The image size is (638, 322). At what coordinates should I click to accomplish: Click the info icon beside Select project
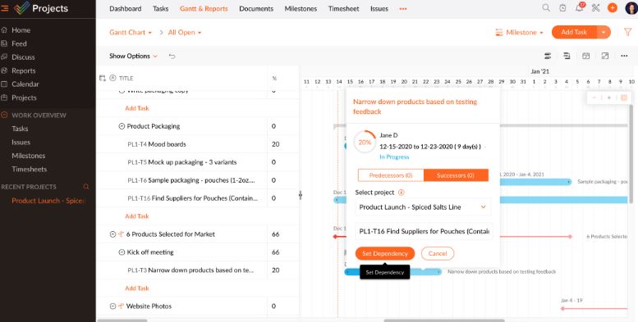tap(402, 193)
